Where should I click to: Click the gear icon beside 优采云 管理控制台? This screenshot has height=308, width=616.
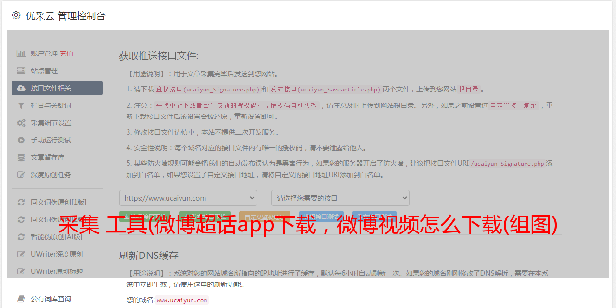[x=16, y=15]
